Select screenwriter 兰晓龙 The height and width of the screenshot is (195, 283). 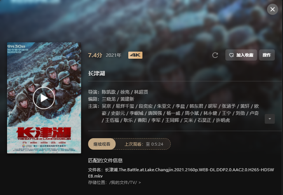click(109, 99)
